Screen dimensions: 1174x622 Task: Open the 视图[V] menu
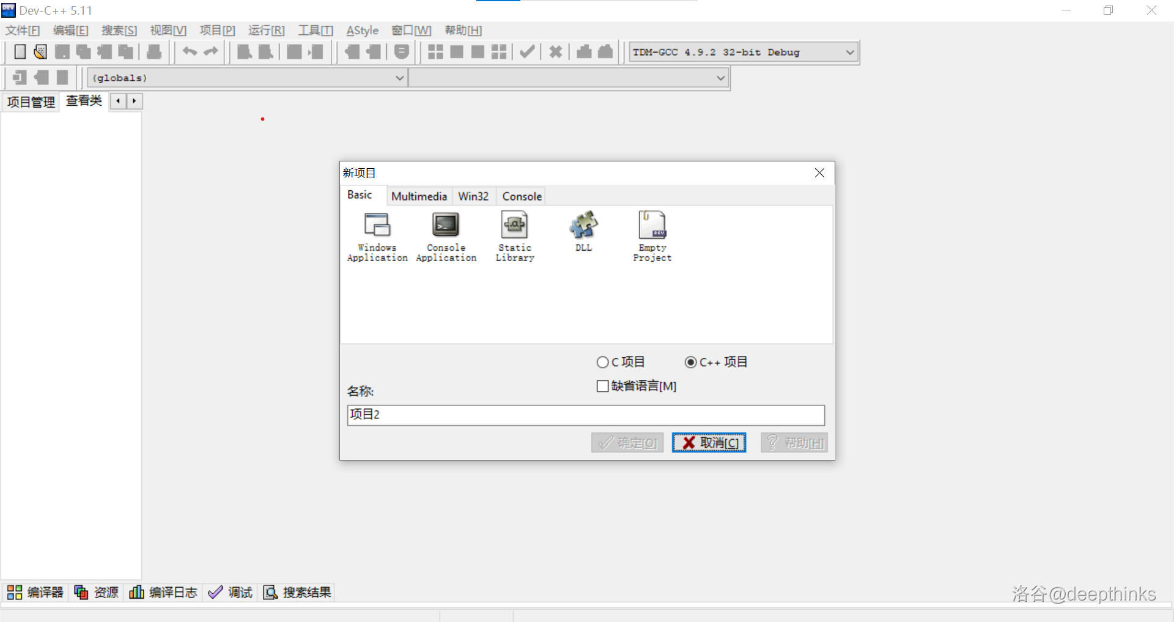(168, 31)
